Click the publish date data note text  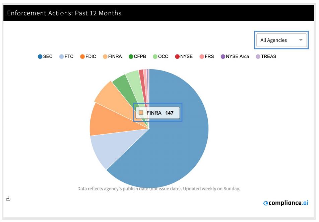(159, 189)
